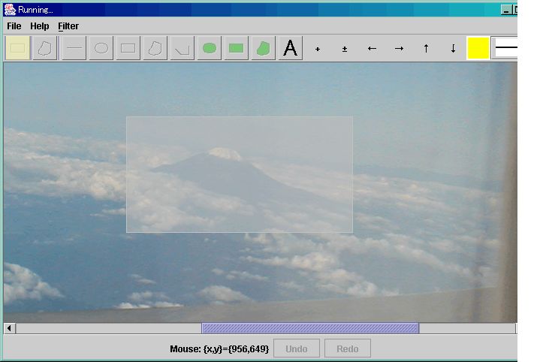Pick the filled green rectangle tool

coord(236,48)
